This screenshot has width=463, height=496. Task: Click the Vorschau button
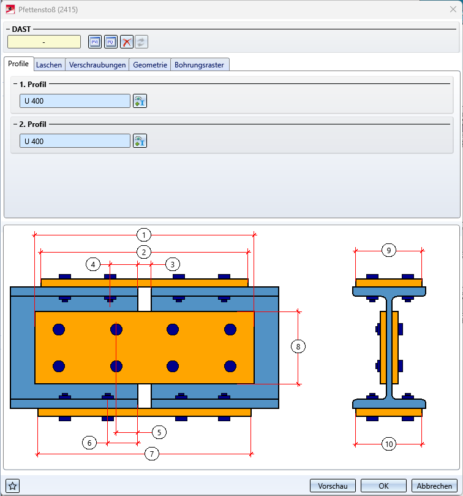tap(333, 486)
